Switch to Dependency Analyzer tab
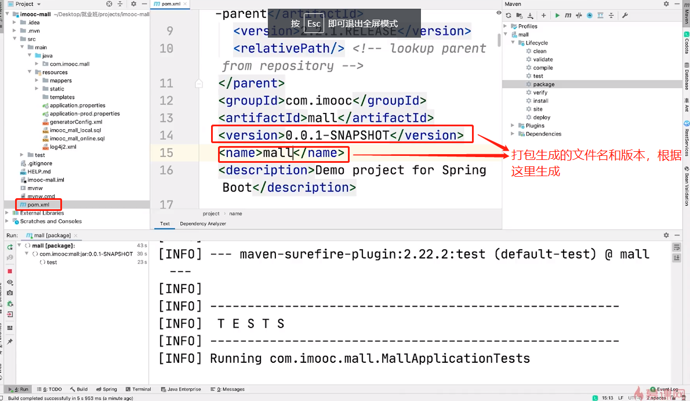The image size is (690, 401). pyautogui.click(x=202, y=224)
